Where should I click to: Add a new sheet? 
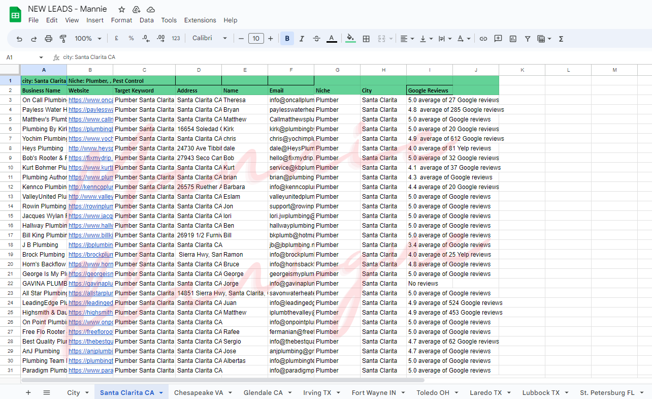[28, 392]
